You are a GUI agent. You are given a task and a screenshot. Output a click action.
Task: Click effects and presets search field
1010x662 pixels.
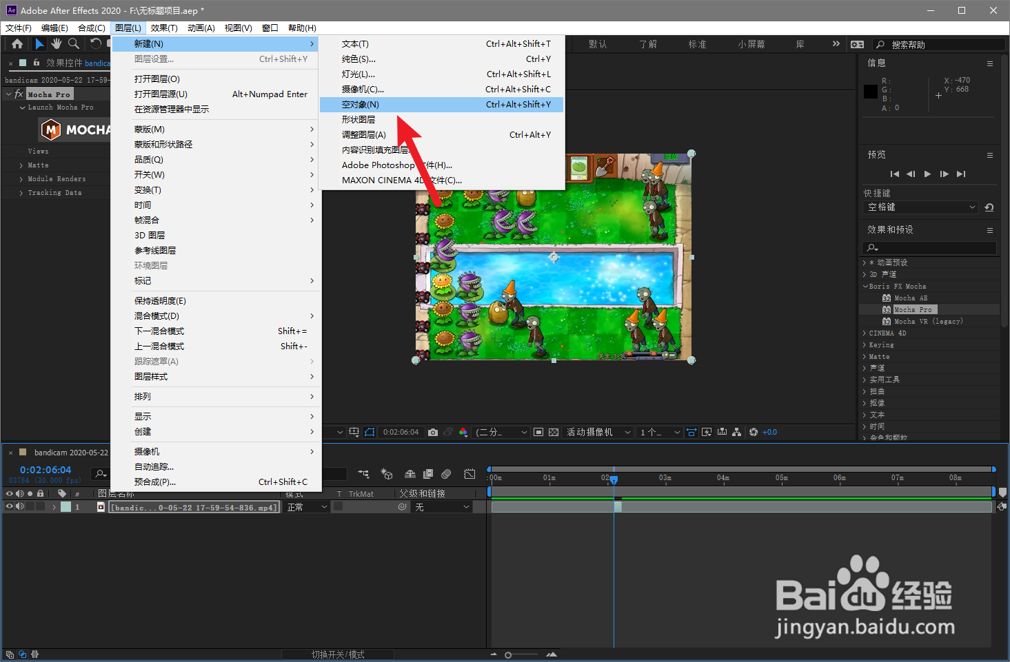point(929,247)
